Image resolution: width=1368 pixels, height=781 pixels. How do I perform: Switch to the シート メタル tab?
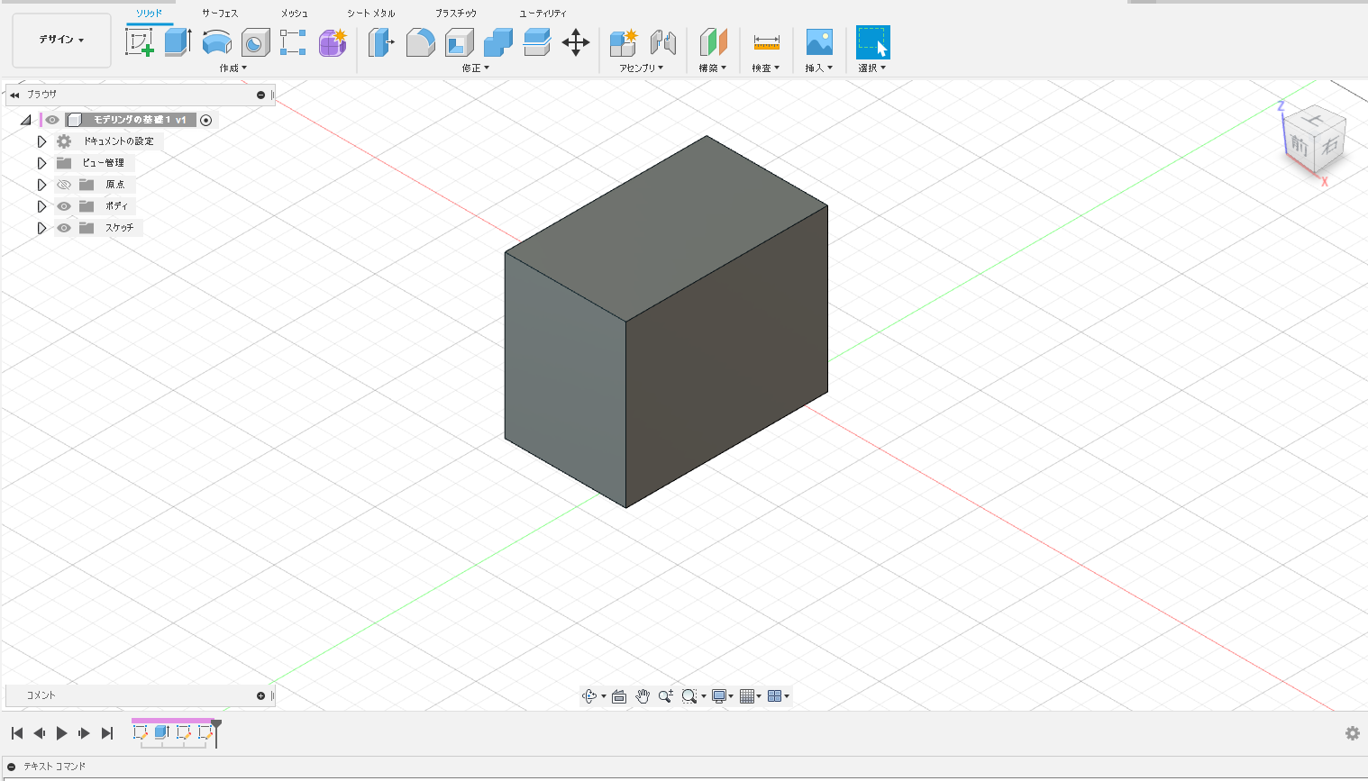[x=371, y=14]
